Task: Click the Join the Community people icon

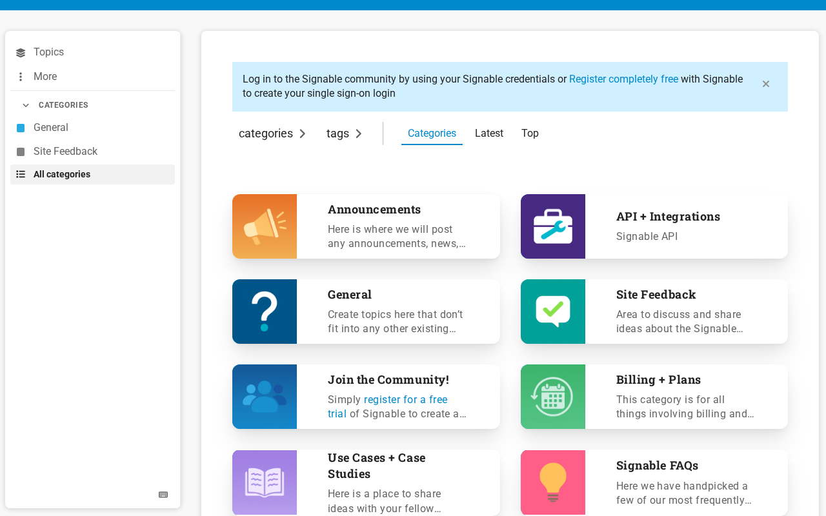Action: (265, 397)
